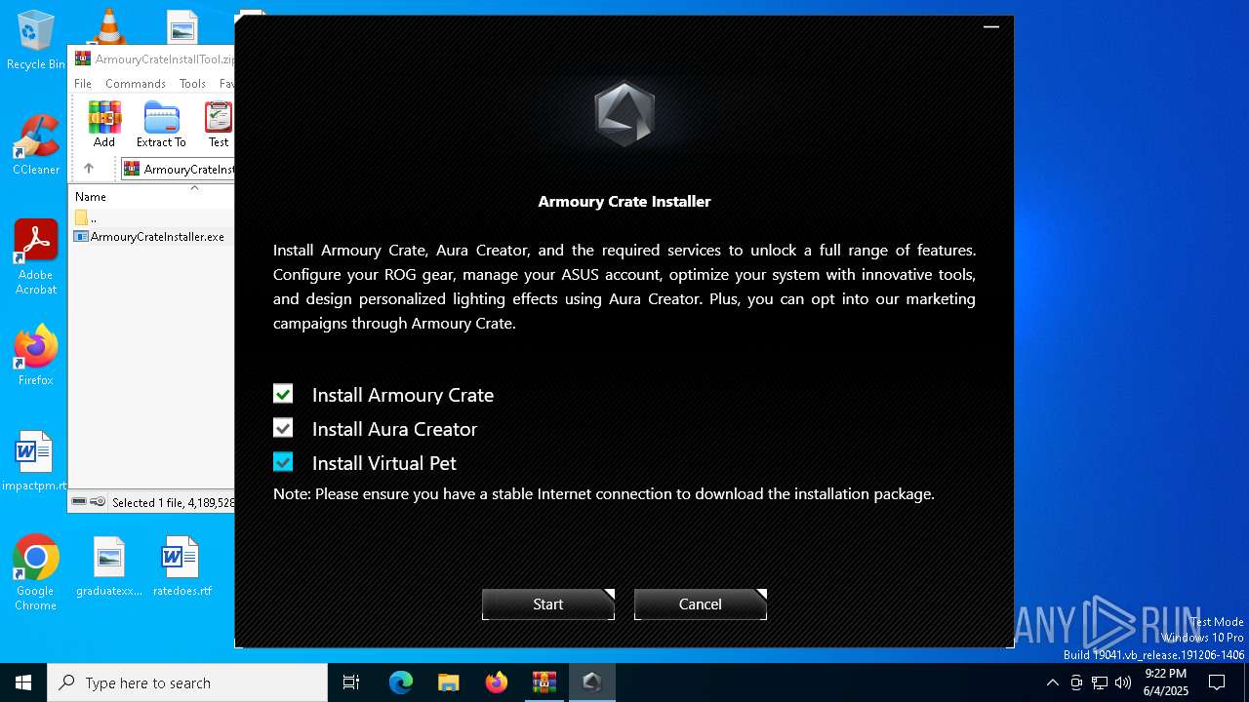Click Test icon in WinRAR toolbar
Image resolution: width=1249 pixels, height=702 pixels.
(x=219, y=125)
